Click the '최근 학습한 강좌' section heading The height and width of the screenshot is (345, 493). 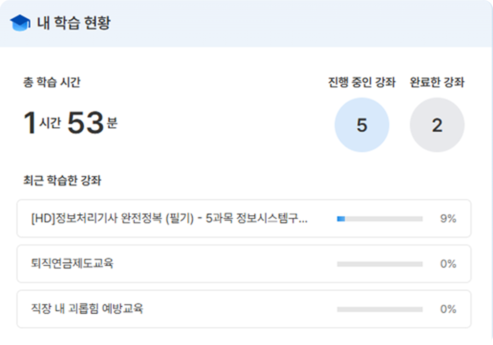62,181
